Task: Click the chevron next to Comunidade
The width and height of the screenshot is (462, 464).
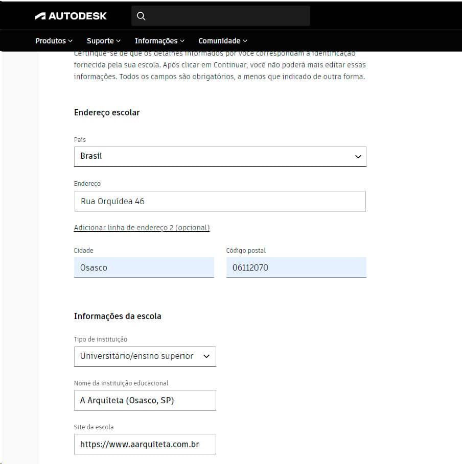Action: click(245, 41)
